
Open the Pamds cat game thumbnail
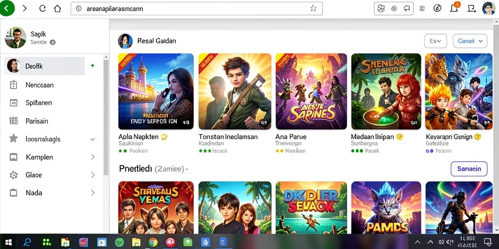[386, 208]
